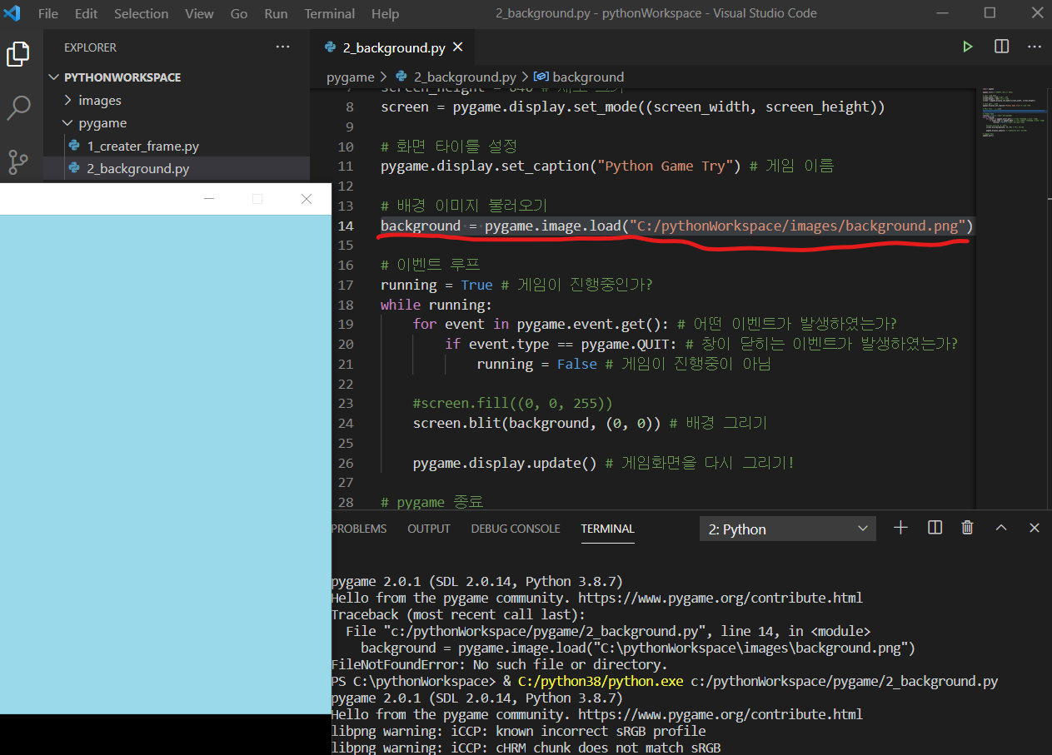The width and height of the screenshot is (1052, 755).
Task: Switch to the OUTPUT panel tab
Action: (x=429, y=529)
